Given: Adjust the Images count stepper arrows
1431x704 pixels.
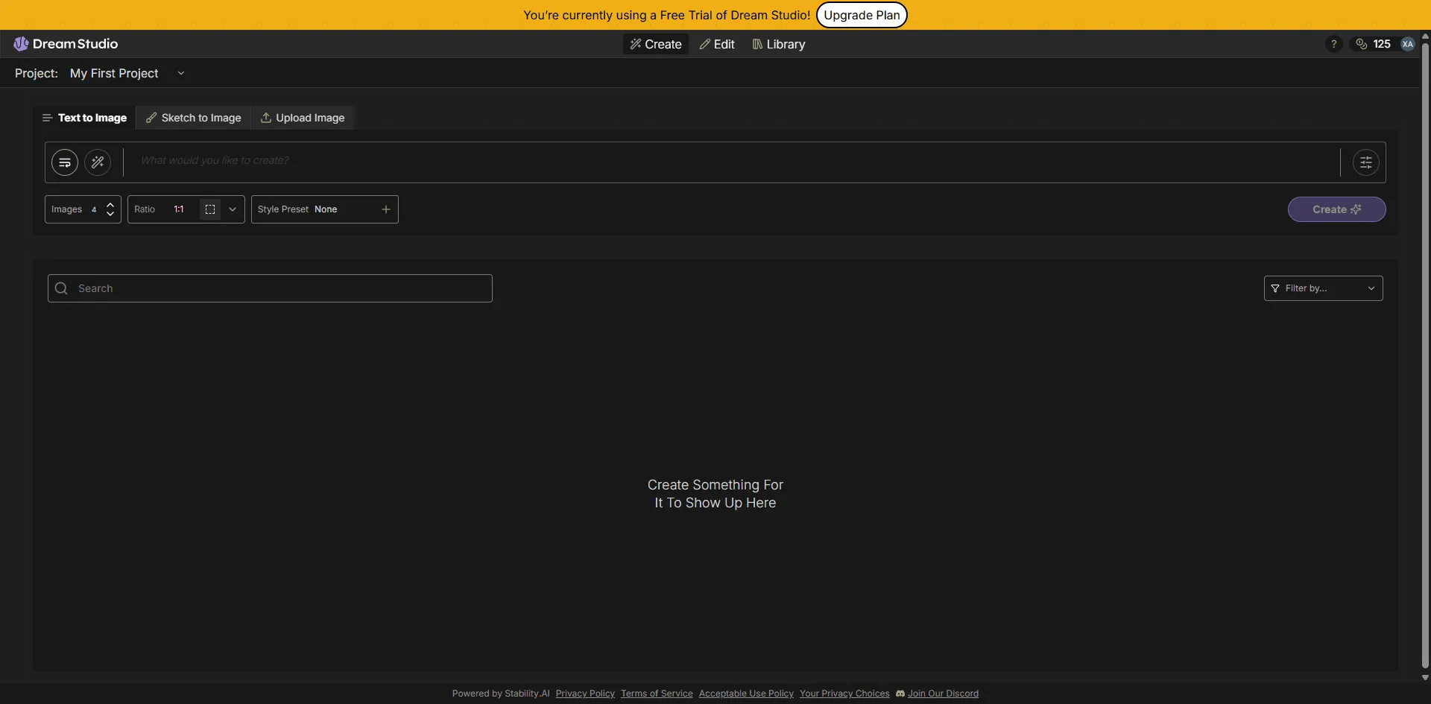Looking at the screenshot, I should point(110,209).
